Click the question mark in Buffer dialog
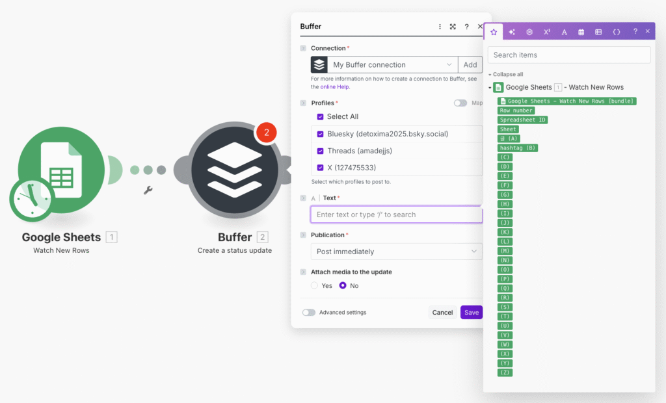Screen dimensions: 666x403 point(466,27)
